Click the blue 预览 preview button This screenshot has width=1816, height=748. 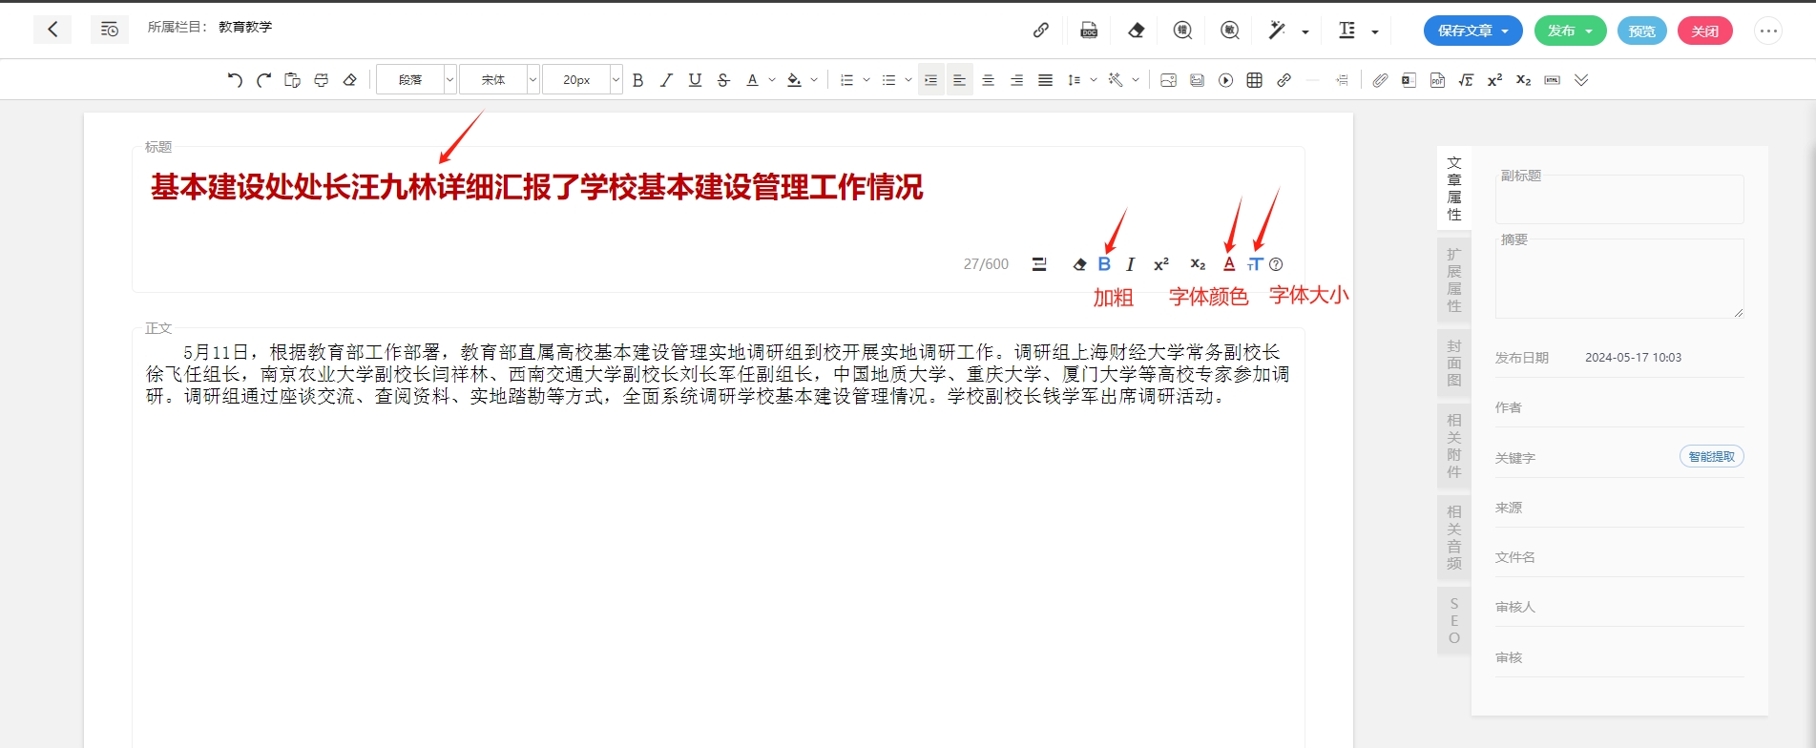pos(1641,31)
